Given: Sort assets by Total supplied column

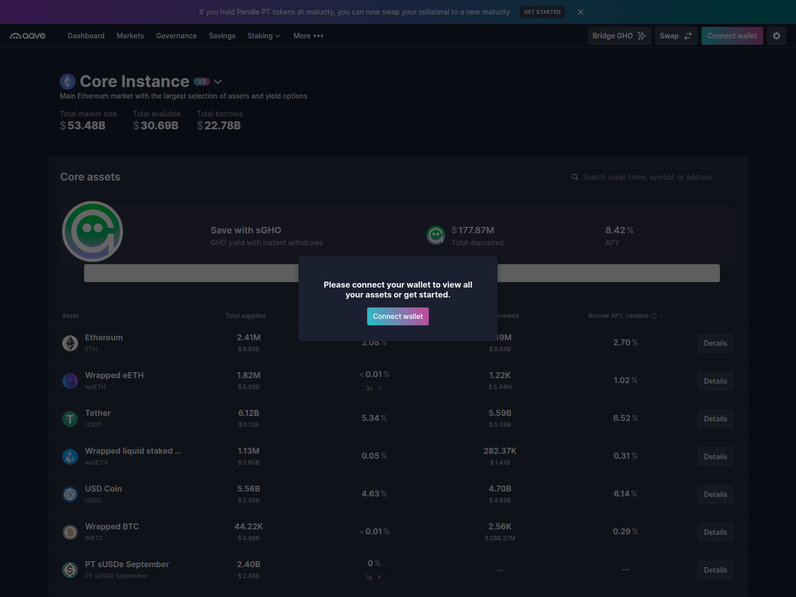Looking at the screenshot, I should click(246, 316).
